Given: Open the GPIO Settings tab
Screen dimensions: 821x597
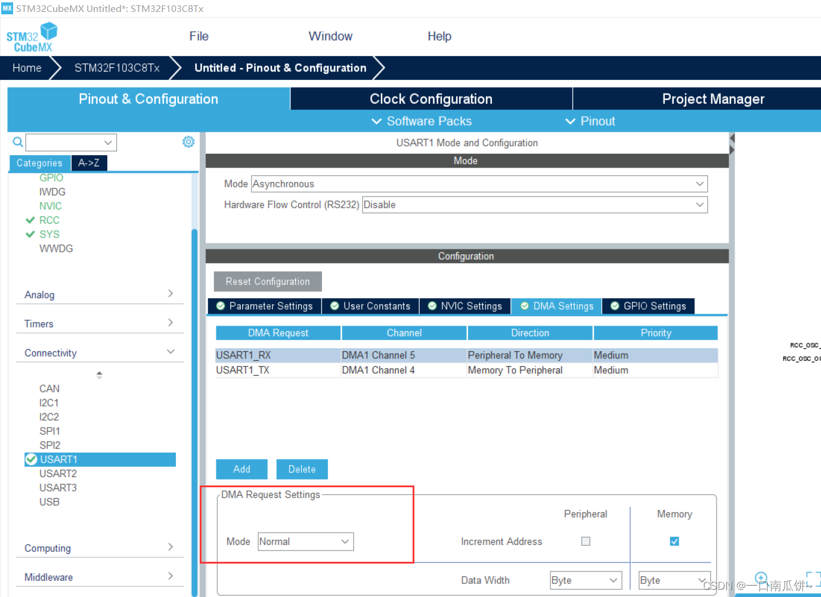Looking at the screenshot, I should click(649, 306).
